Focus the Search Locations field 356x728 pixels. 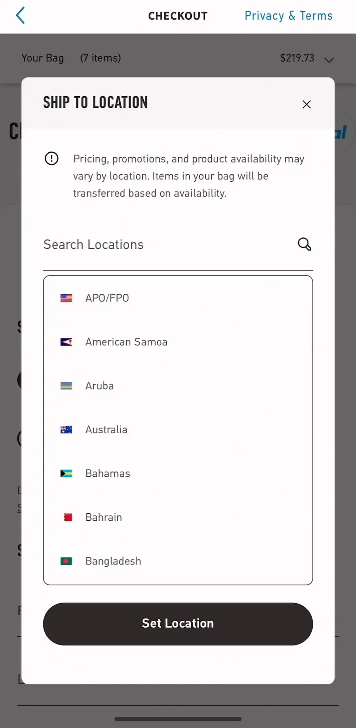[x=178, y=245]
